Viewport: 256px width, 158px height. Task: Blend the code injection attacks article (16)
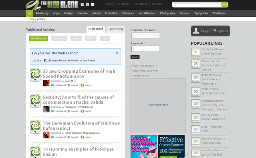(x=35, y=101)
